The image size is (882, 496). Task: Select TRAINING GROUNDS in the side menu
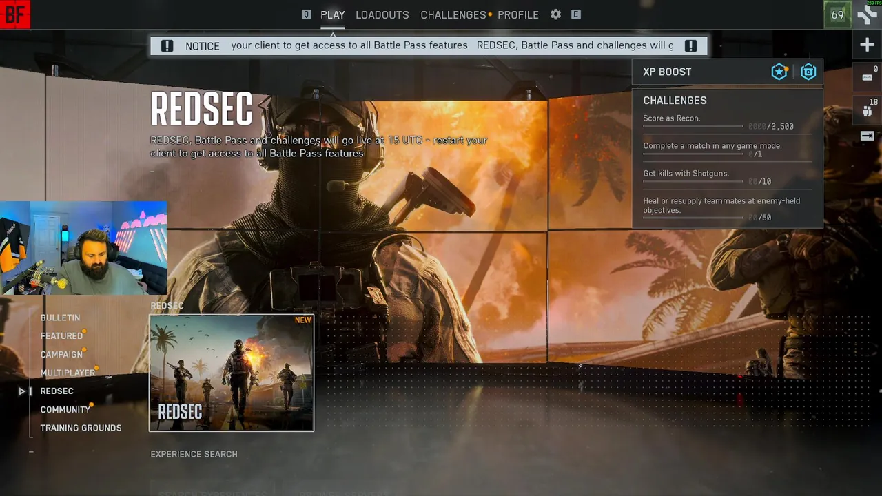coord(81,428)
